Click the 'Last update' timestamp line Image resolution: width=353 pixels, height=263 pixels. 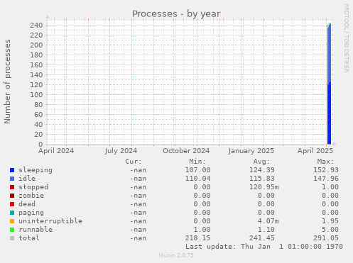point(264,247)
